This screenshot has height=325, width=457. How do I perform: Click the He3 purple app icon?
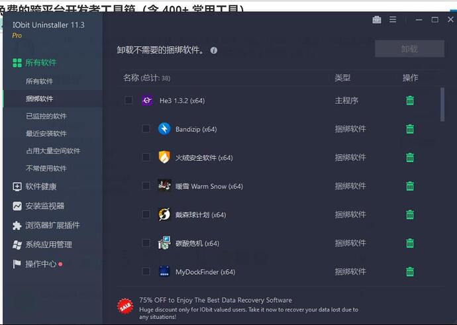tap(147, 101)
